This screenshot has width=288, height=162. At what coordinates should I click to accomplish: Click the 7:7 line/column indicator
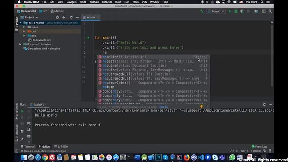(x=232, y=151)
